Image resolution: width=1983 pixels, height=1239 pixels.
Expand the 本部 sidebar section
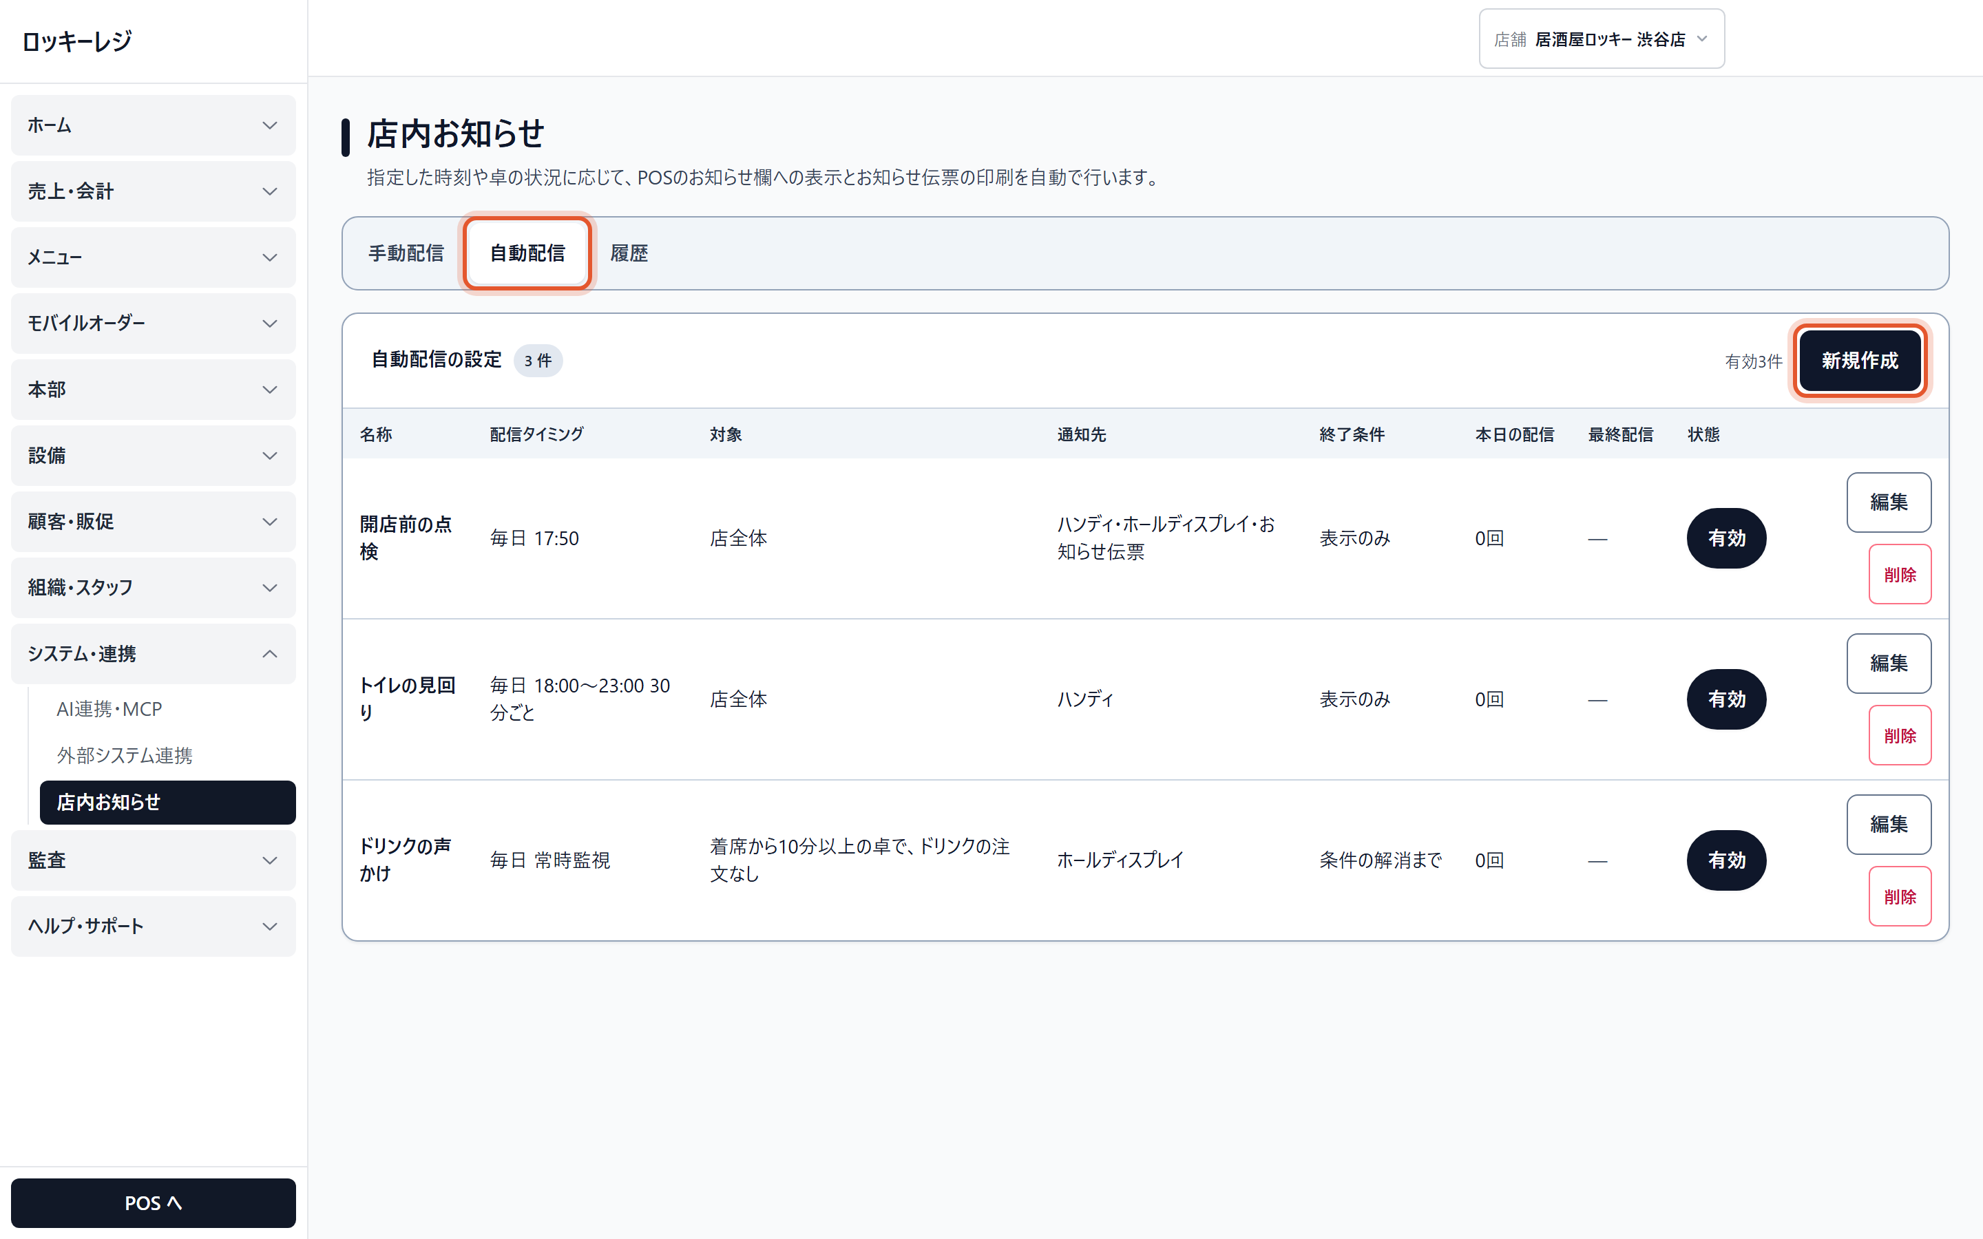pos(154,389)
